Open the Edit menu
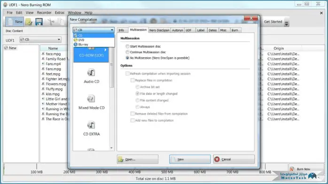The width and height of the screenshot is (328, 184). coord(19,13)
